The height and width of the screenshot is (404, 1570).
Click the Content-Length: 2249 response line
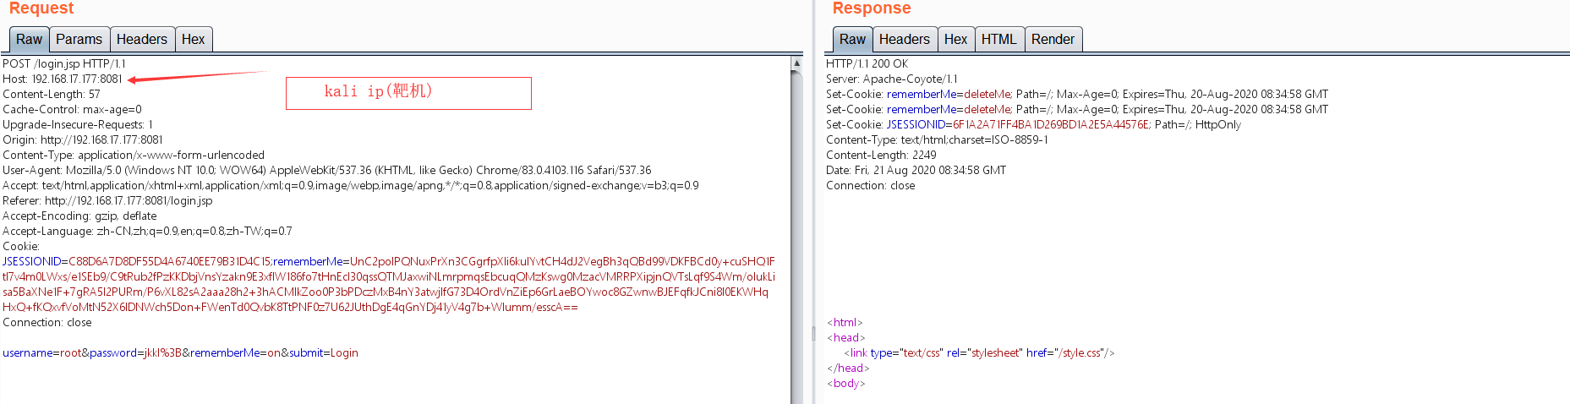(881, 155)
